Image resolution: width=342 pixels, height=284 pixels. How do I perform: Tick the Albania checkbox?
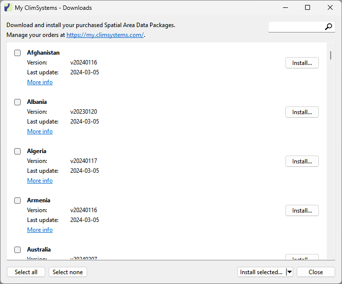tap(17, 102)
